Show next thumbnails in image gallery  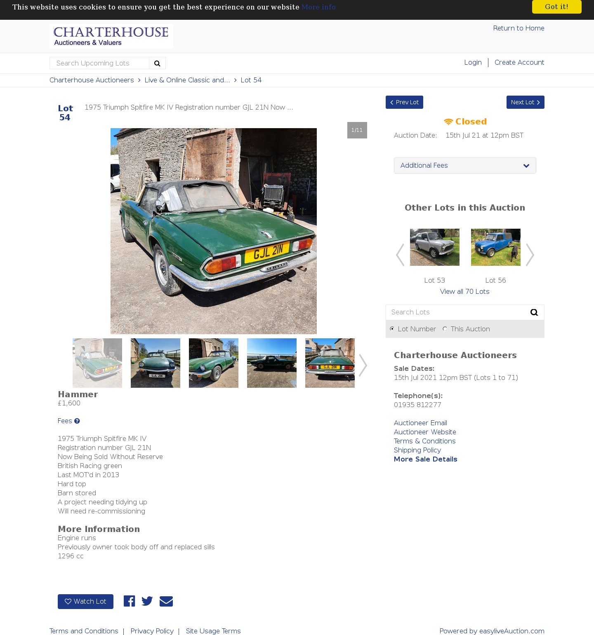(363, 365)
